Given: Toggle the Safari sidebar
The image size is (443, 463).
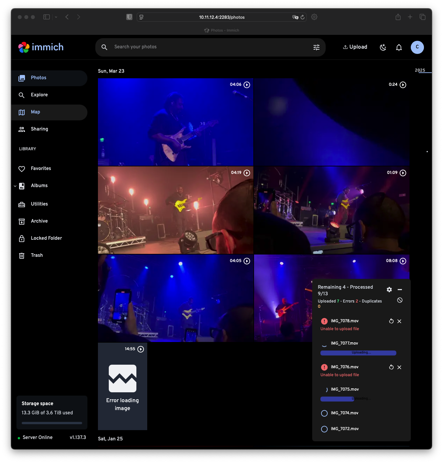Looking at the screenshot, I should point(47,17).
